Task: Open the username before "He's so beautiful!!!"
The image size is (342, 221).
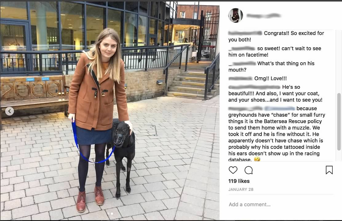Action: click(x=254, y=87)
